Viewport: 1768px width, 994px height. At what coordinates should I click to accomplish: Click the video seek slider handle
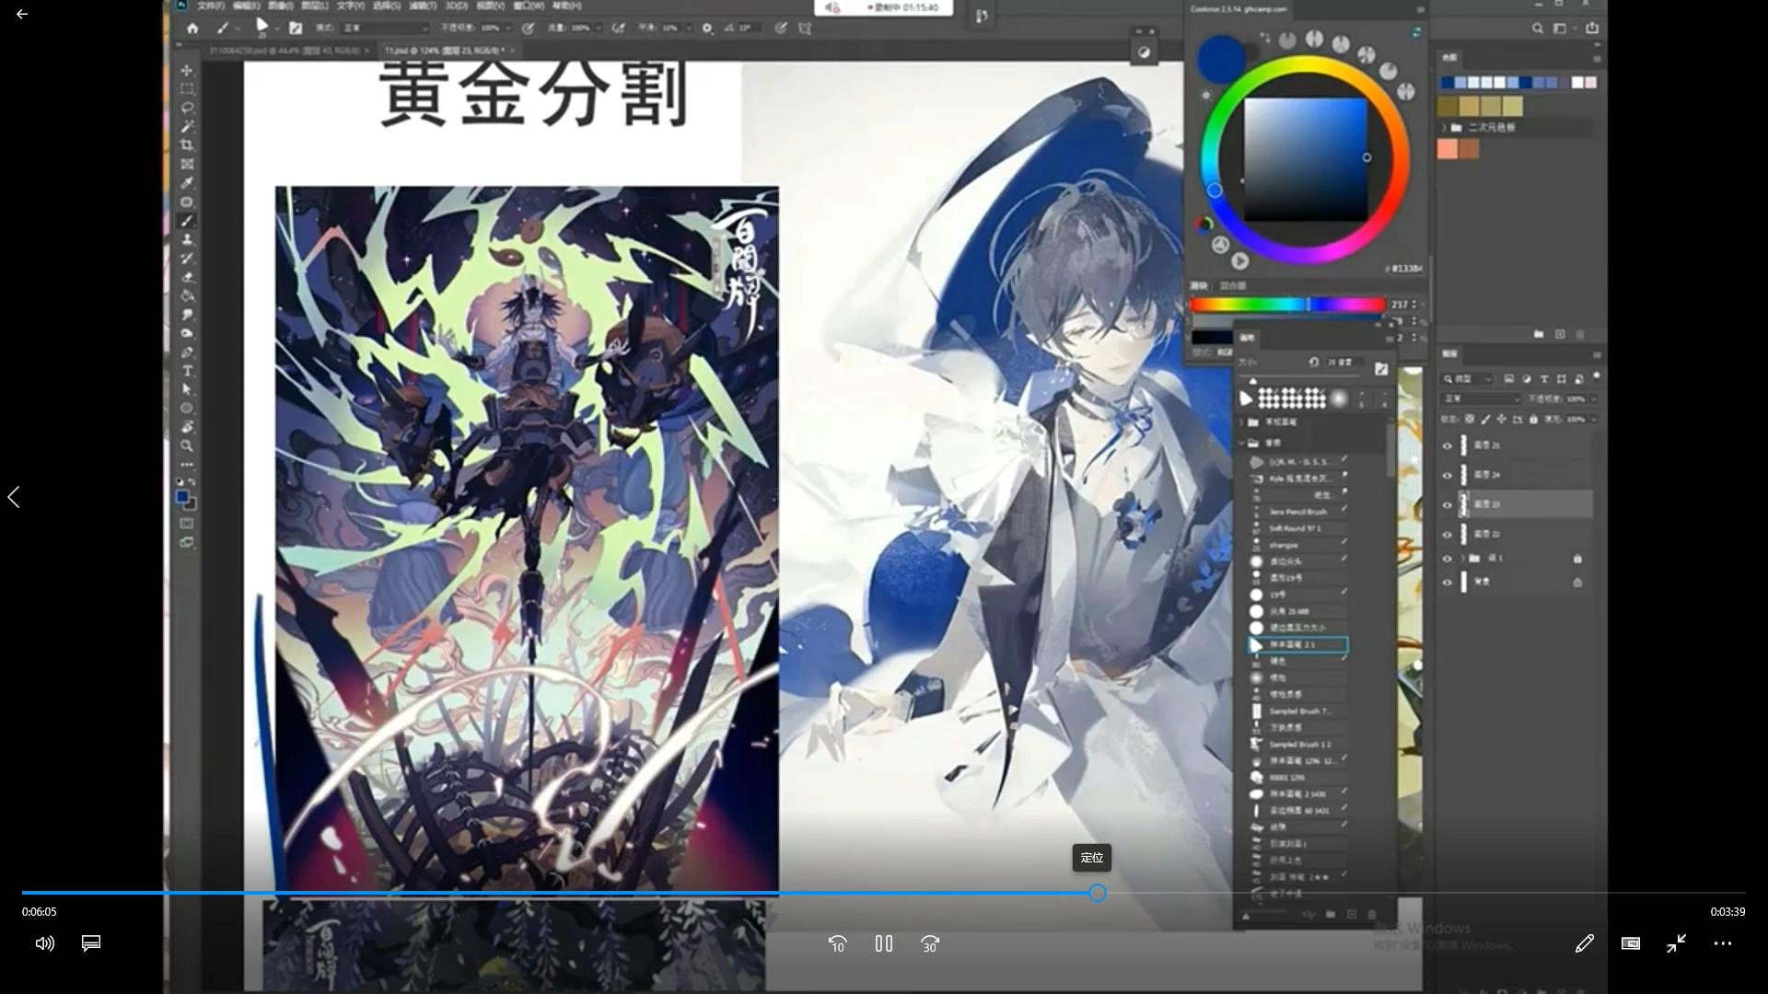[x=1097, y=893]
